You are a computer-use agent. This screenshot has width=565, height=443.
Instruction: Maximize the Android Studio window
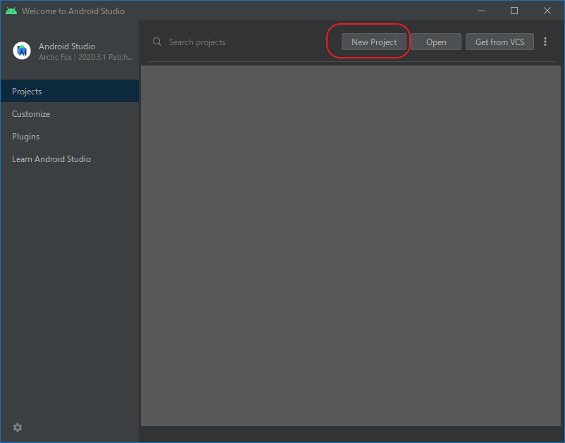pyautogui.click(x=514, y=11)
